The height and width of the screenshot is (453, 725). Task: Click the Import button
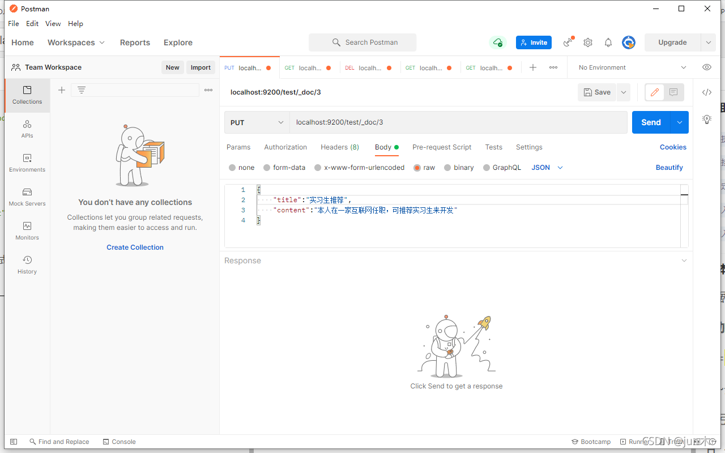tap(201, 67)
